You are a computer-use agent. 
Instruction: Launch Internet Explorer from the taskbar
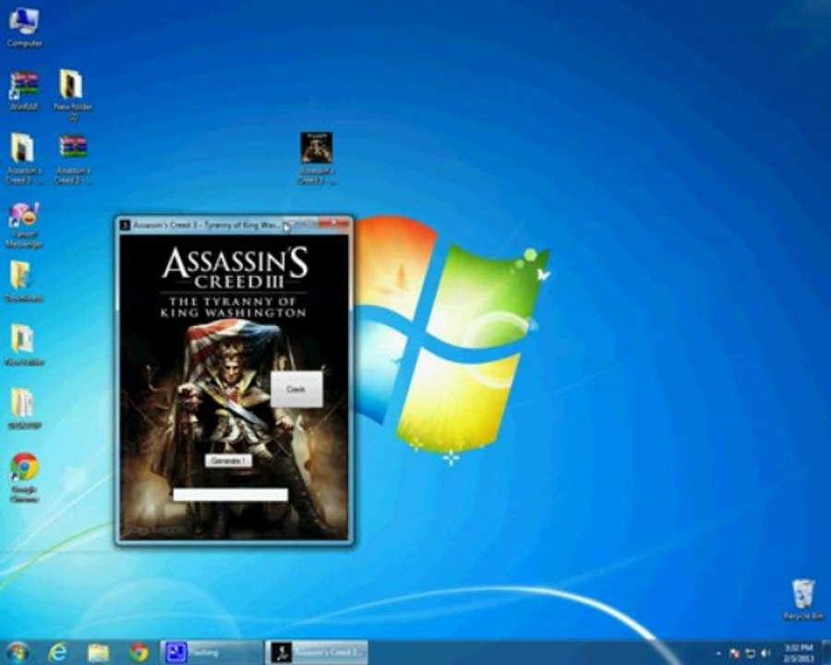[57, 652]
